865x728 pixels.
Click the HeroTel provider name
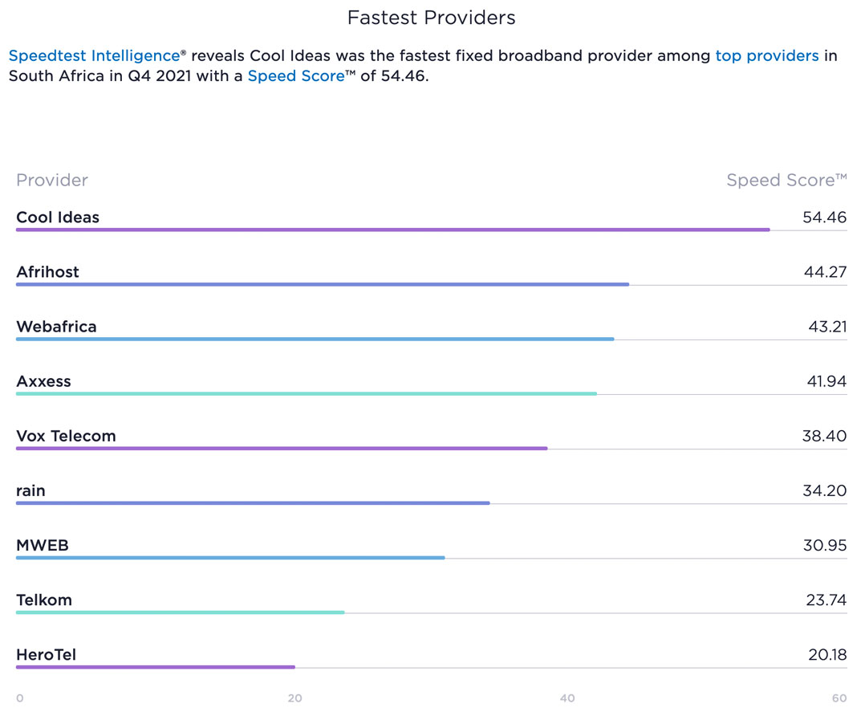coord(46,654)
